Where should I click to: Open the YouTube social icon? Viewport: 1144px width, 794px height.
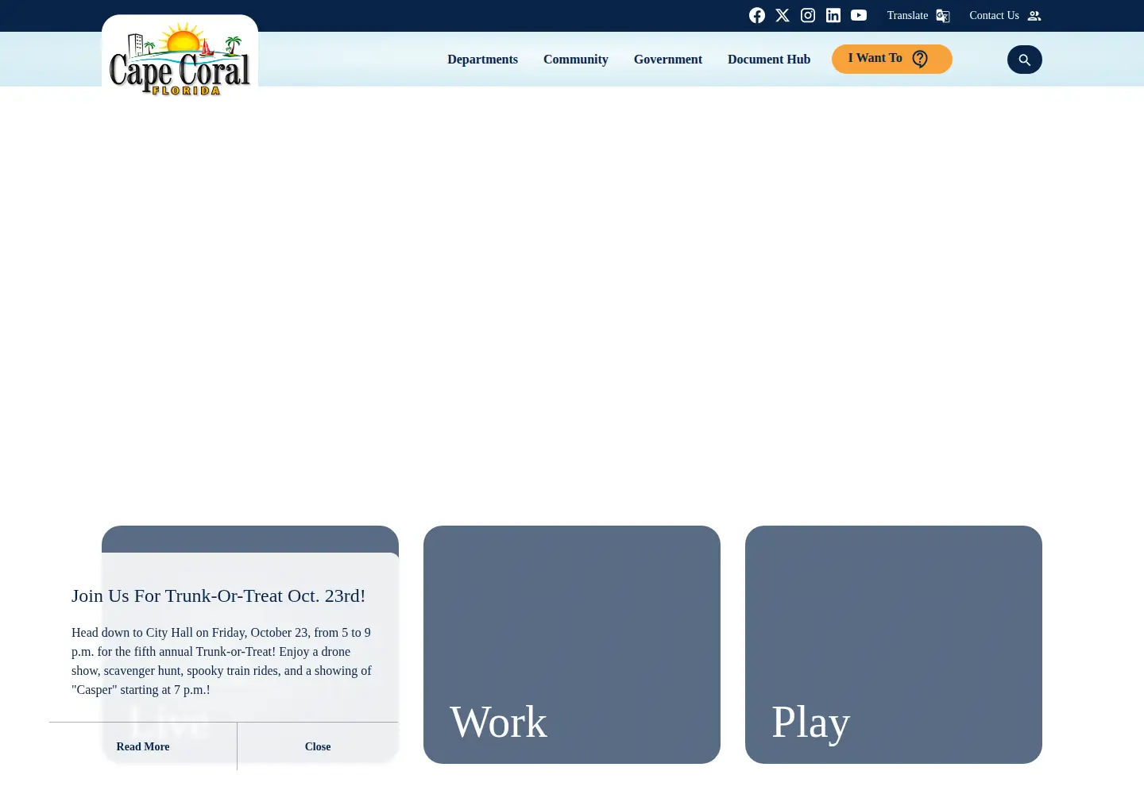click(859, 16)
